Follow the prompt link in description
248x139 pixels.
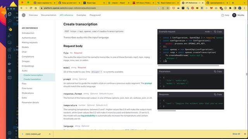tap(148, 83)
